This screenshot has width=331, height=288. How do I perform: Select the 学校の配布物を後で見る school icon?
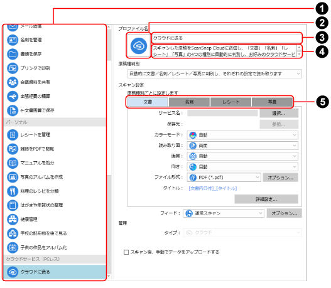click(13, 233)
